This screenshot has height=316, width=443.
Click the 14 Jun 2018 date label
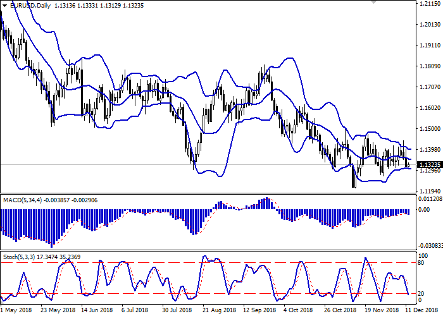point(98,310)
